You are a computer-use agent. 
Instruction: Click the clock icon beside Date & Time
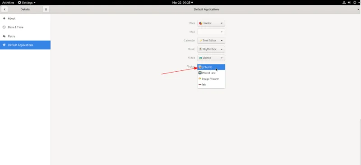click(4, 27)
